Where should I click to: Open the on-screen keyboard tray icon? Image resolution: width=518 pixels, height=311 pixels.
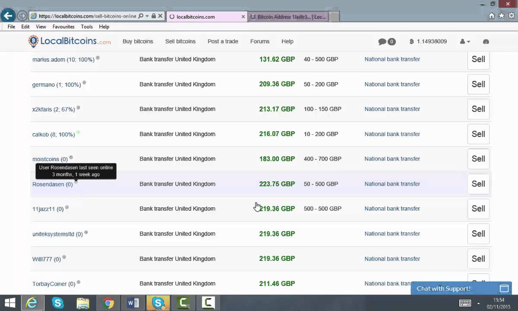pos(465,303)
